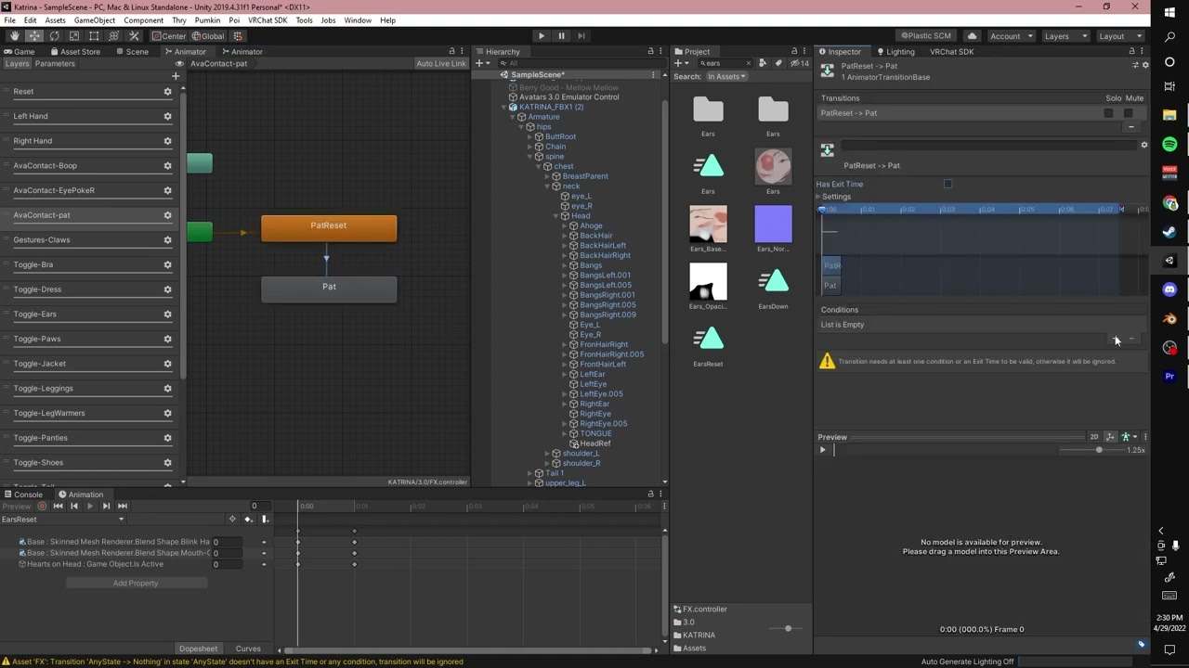Open the Layout dropdown
Screen dimensions: 1189x668
pos(1118,36)
